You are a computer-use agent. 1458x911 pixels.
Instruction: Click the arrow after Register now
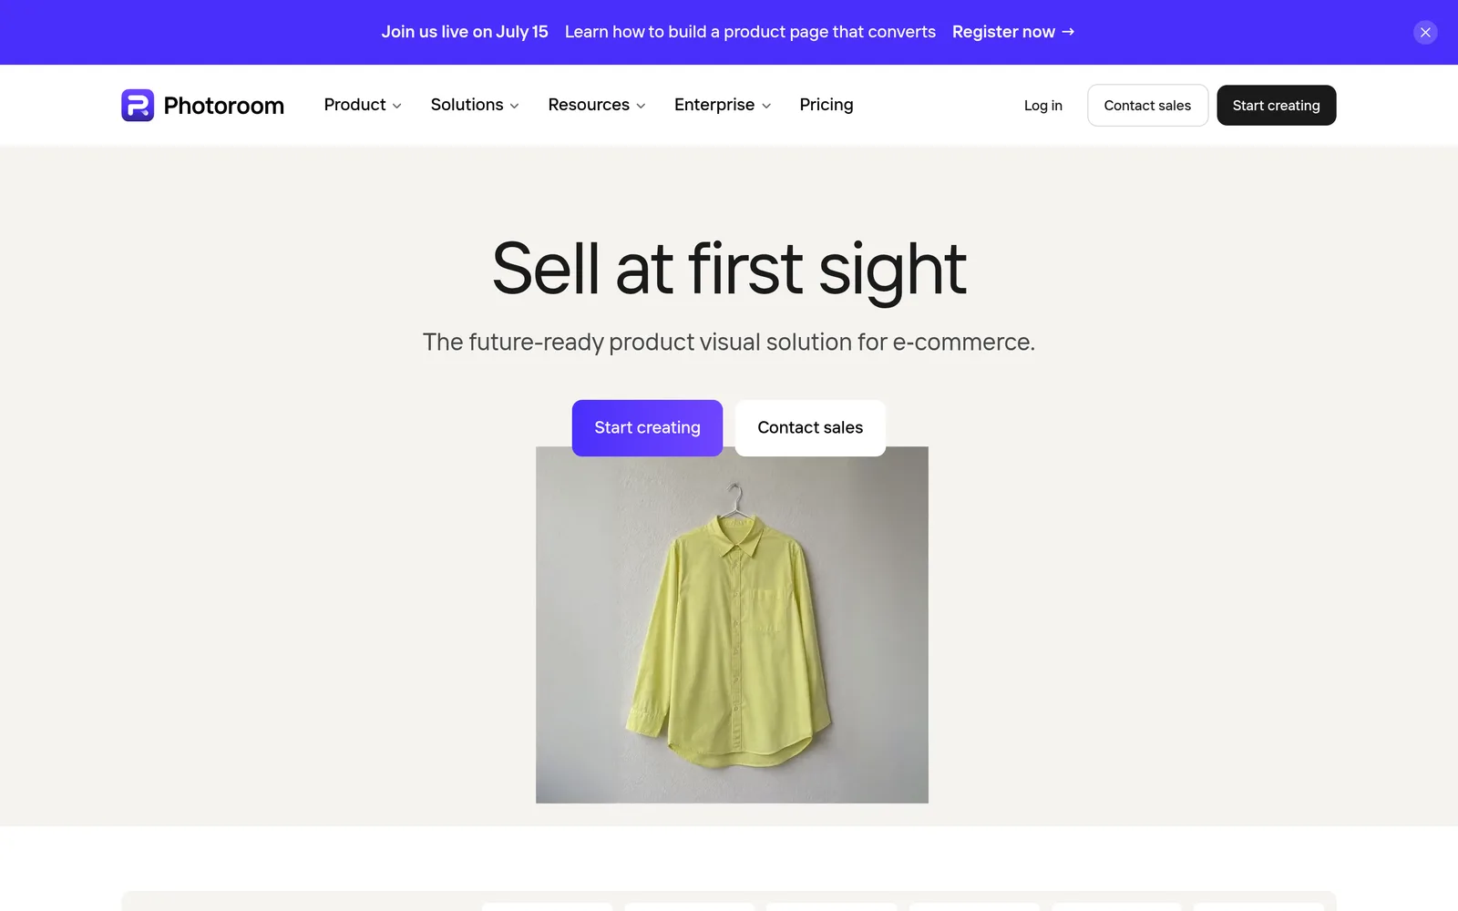(x=1068, y=32)
